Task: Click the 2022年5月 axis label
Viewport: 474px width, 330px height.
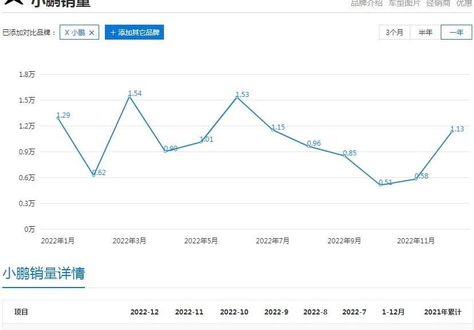Action: 201,240
